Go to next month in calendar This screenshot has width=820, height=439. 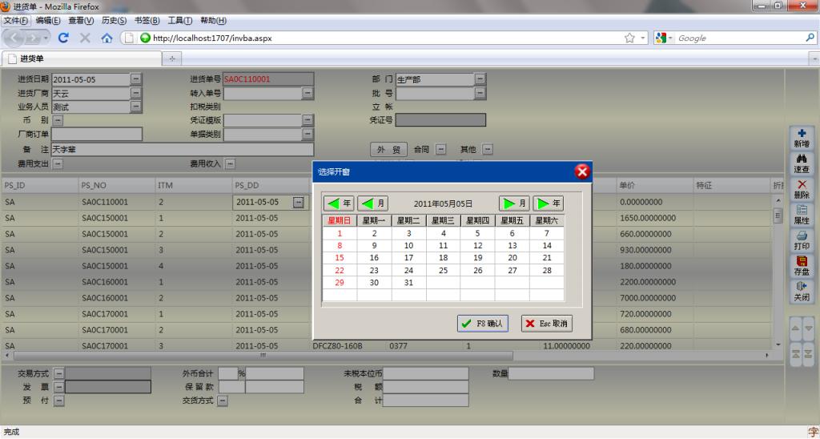515,203
